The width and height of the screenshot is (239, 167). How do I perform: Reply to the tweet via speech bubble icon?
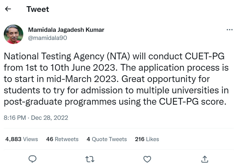pyautogui.click(x=32, y=159)
